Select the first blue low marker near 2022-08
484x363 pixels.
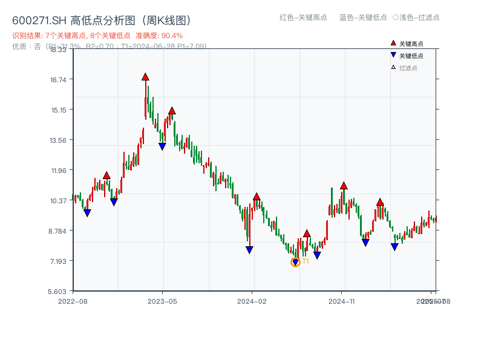point(87,213)
